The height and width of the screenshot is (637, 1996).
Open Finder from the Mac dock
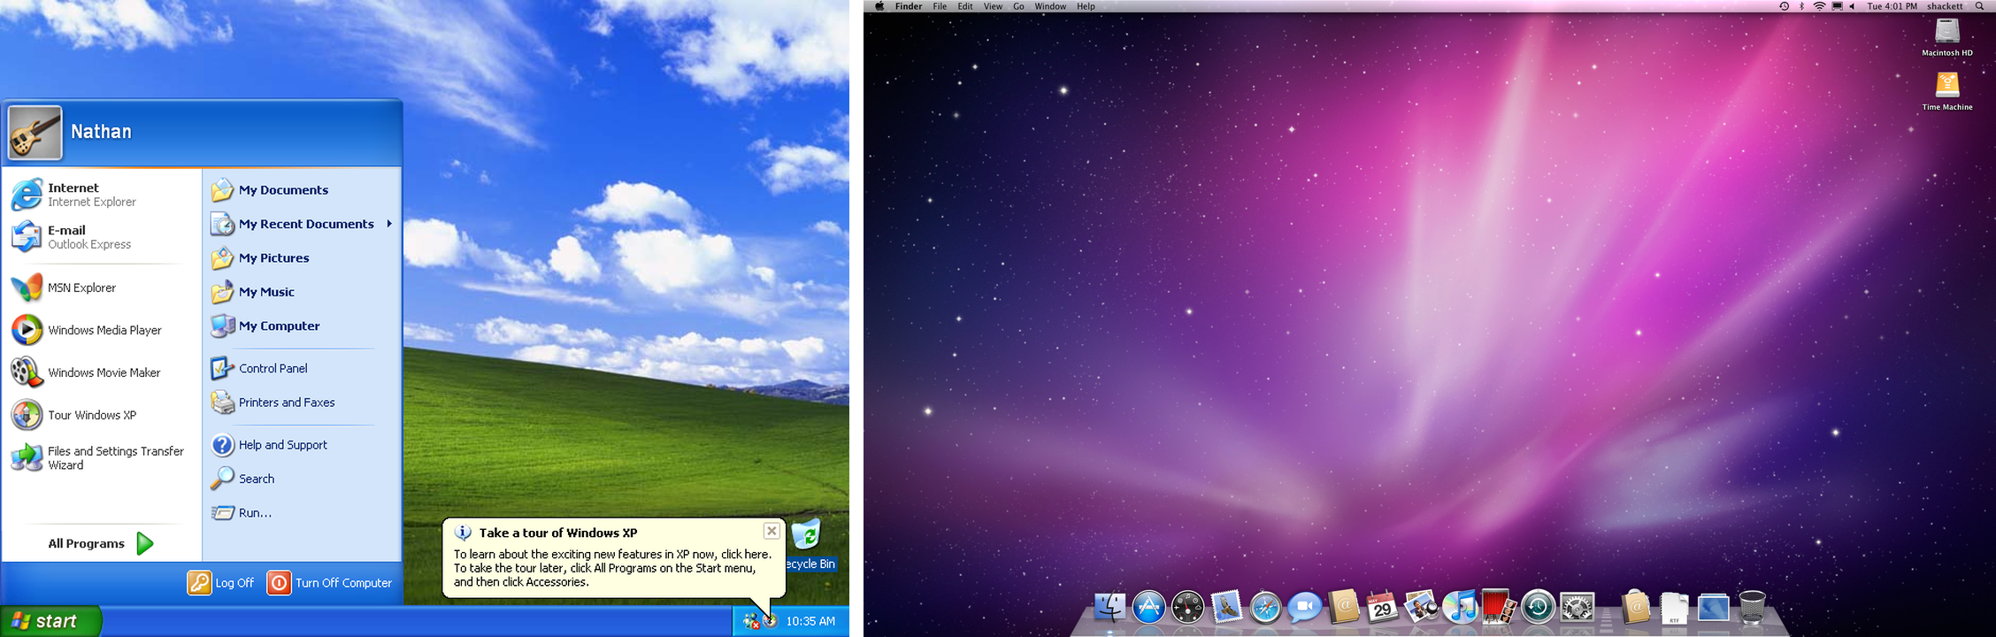tap(1109, 607)
